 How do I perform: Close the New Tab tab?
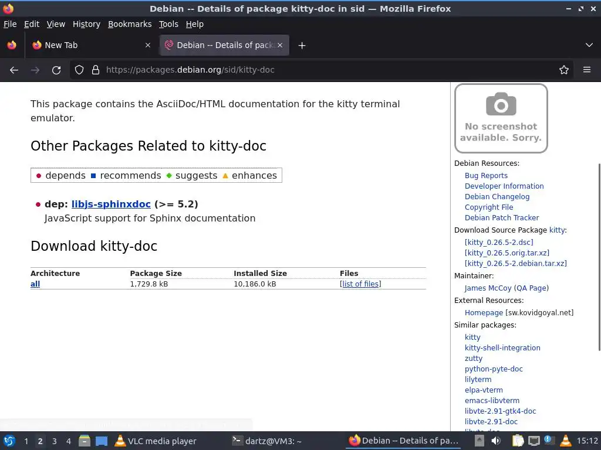[x=148, y=45]
